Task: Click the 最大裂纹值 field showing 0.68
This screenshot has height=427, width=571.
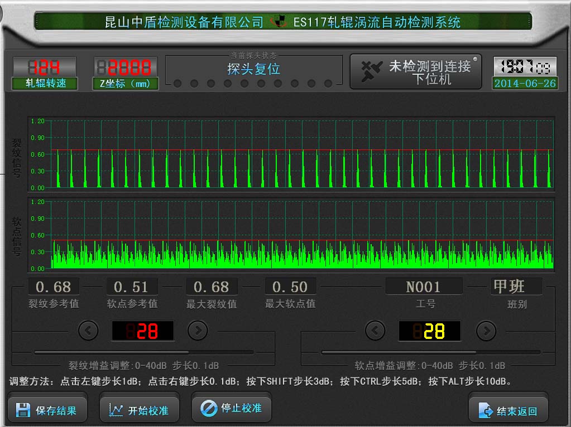Action: [212, 287]
